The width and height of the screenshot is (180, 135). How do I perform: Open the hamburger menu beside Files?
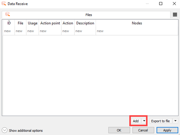tap(175, 15)
